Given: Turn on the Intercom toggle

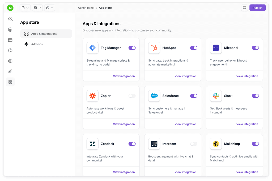Looking at the screenshot, I should click(194, 144).
